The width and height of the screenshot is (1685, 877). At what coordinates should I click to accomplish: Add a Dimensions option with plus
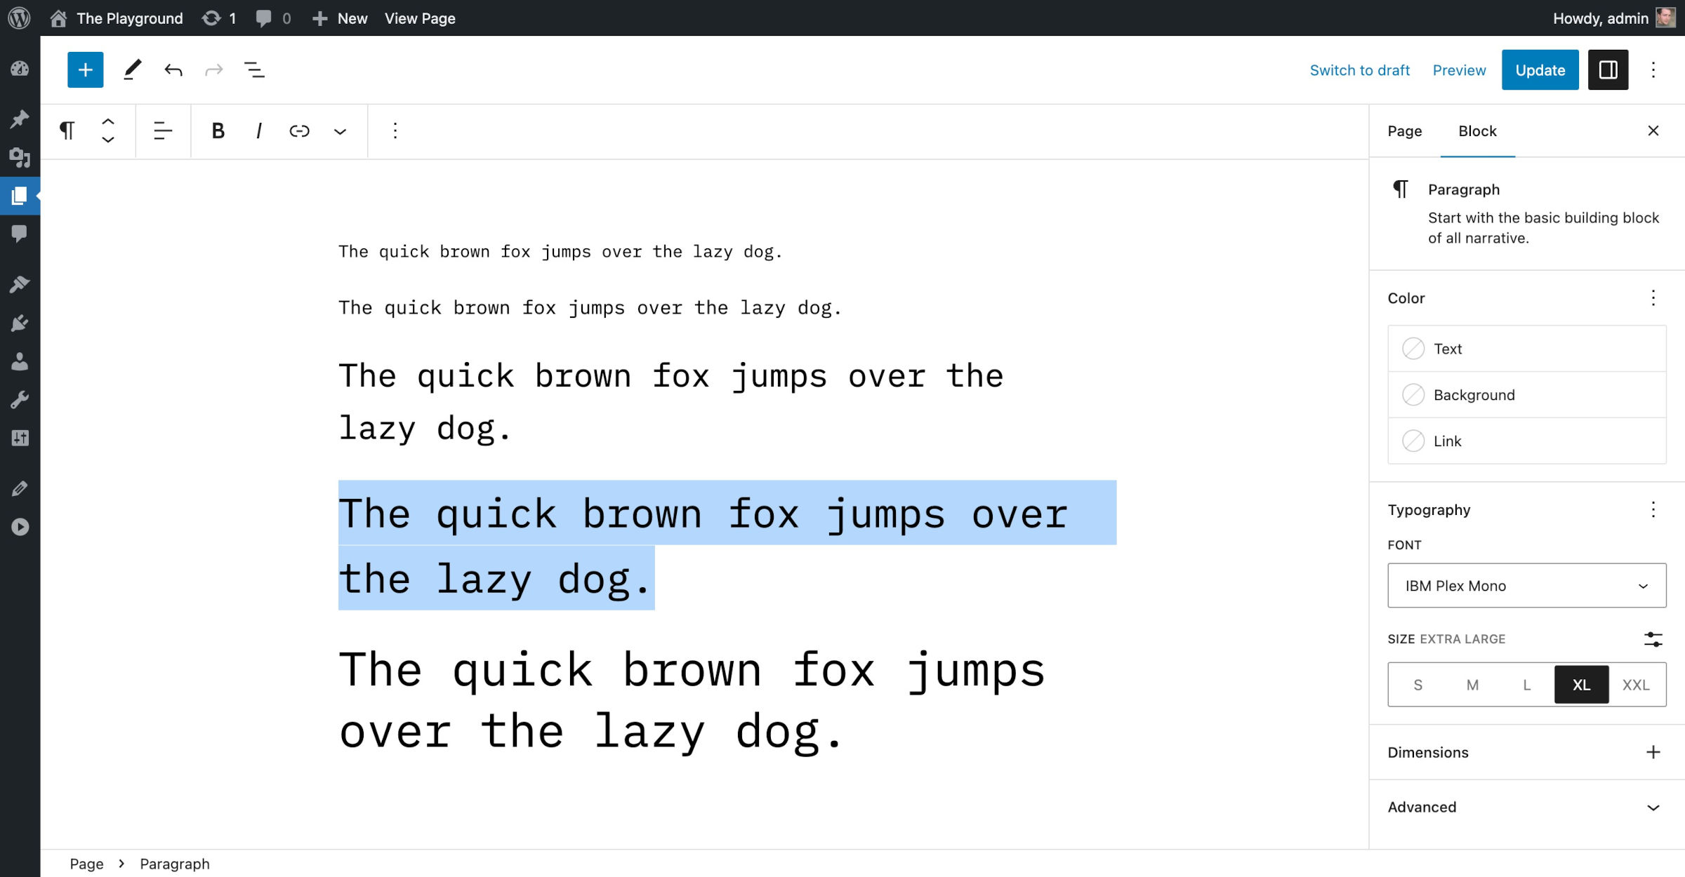(x=1653, y=752)
